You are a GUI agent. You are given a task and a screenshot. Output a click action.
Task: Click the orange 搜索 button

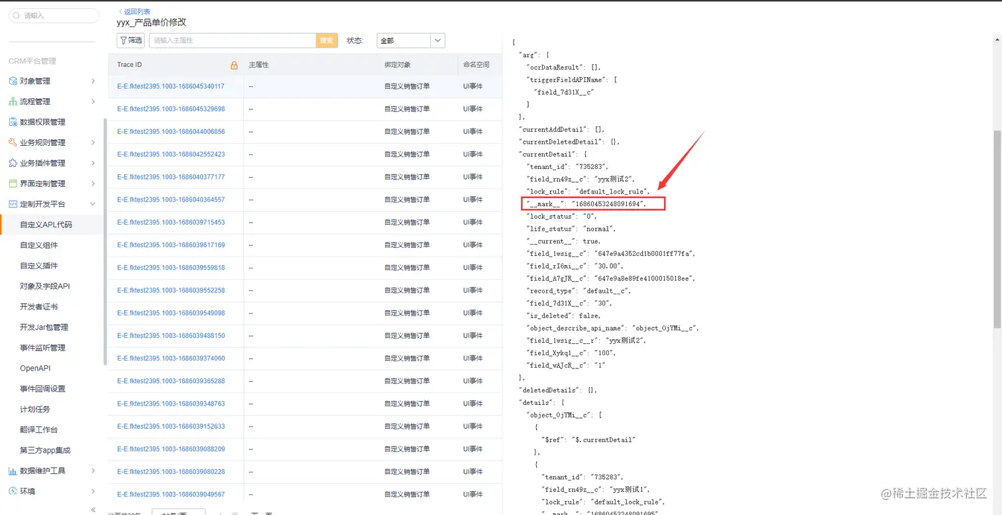coord(327,40)
